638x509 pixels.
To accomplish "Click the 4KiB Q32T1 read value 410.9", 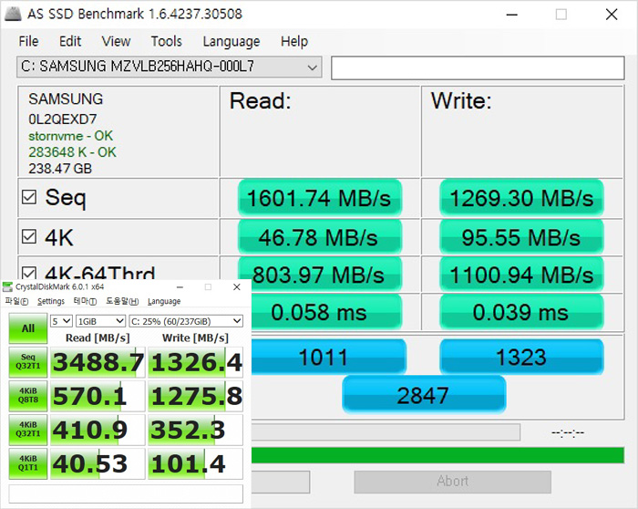I will tap(98, 430).
